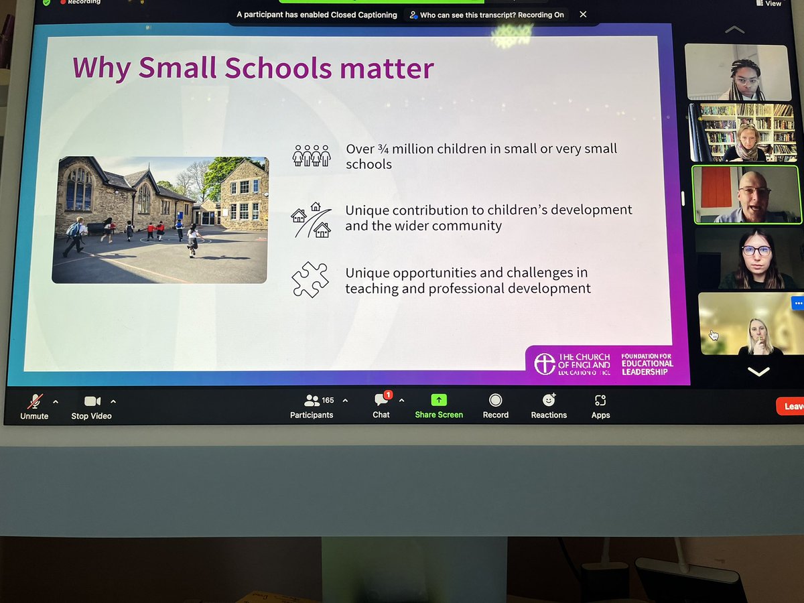Open the Apps panel
Viewport: 804px width, 603px height.
click(600, 407)
